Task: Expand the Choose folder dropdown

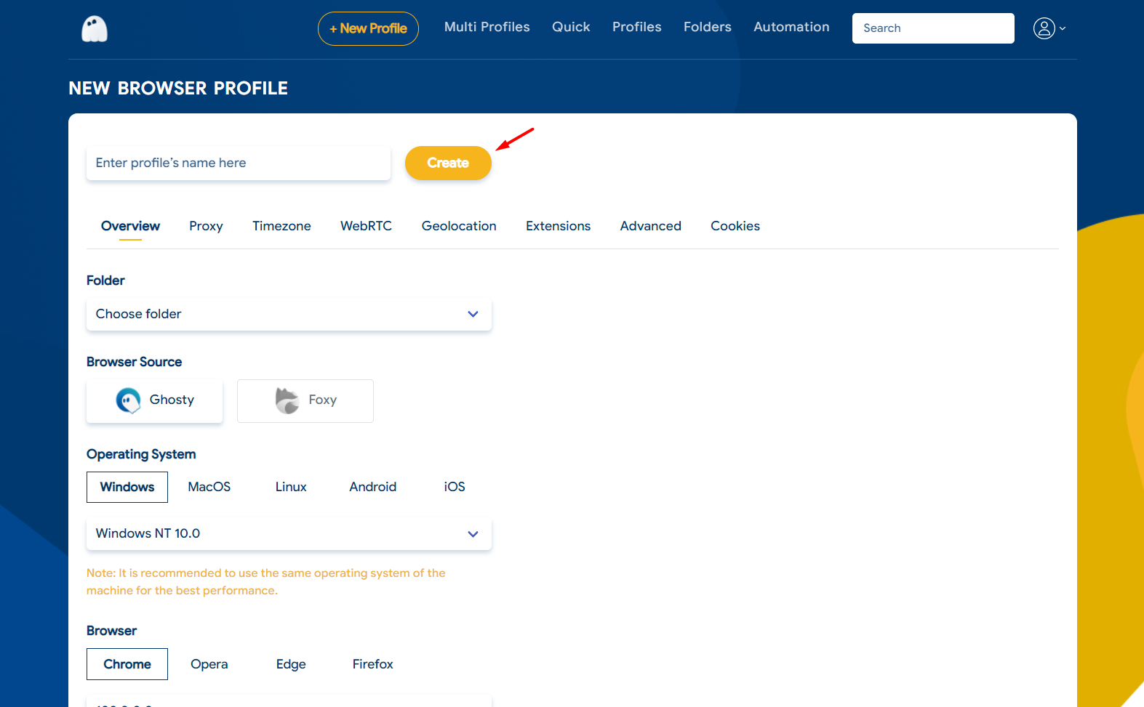Action: pos(289,314)
